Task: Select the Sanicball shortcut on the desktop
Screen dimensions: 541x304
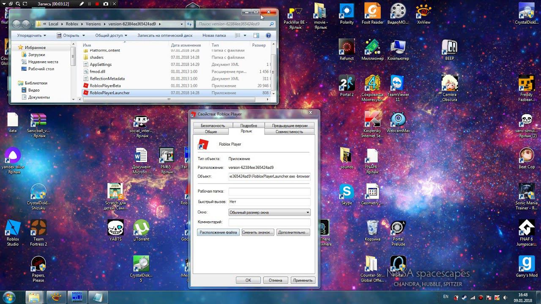Action: click(38, 125)
